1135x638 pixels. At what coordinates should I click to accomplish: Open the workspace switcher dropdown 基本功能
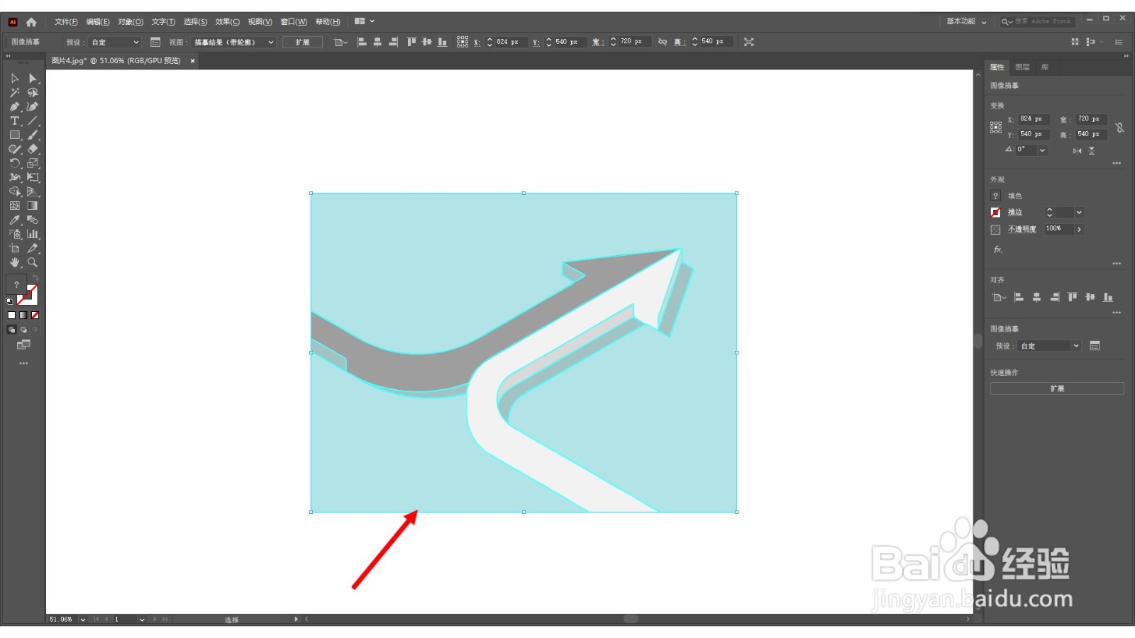[966, 22]
